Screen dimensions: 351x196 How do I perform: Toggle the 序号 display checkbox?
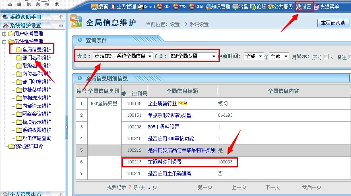[326, 57]
